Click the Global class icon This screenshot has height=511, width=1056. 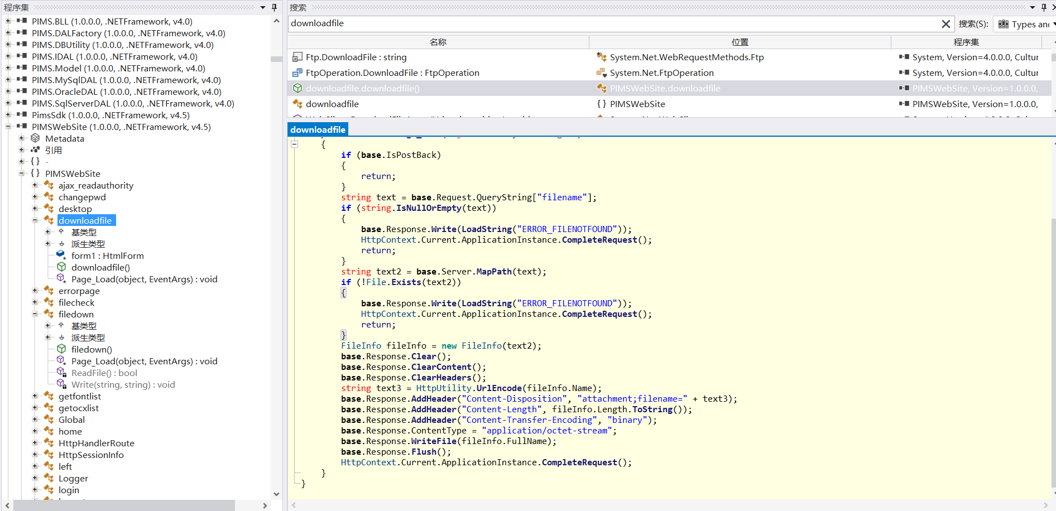click(49, 420)
